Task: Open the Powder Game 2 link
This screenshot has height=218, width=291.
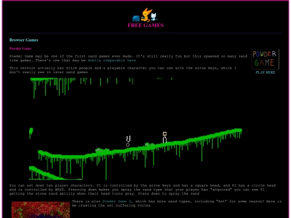Action: click(x=117, y=201)
